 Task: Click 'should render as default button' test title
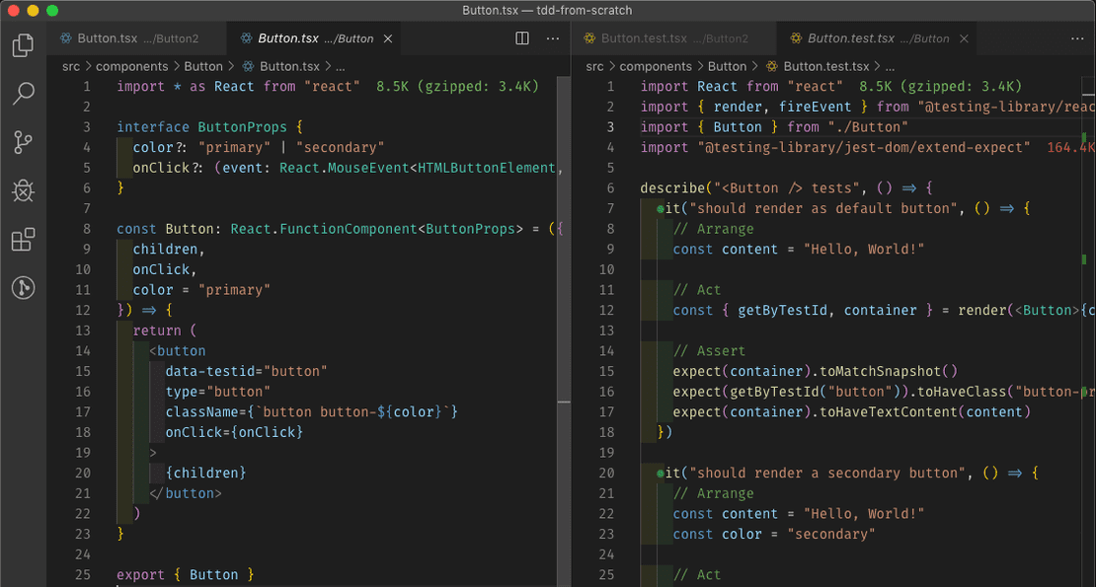[x=823, y=209]
